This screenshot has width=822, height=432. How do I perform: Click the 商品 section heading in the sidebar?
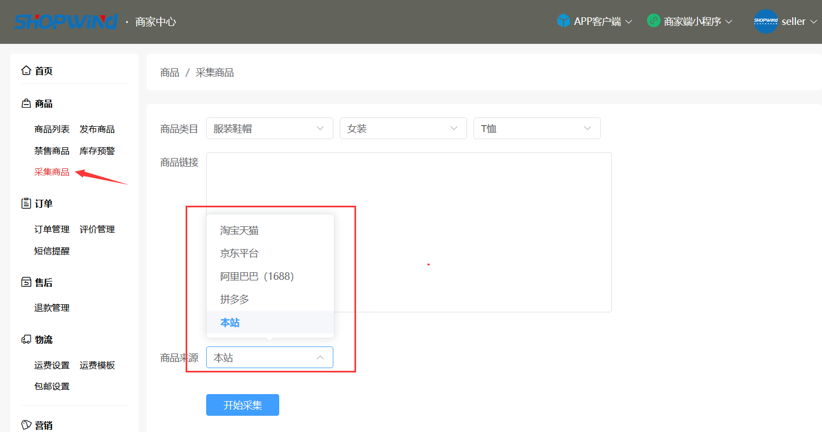(x=44, y=103)
